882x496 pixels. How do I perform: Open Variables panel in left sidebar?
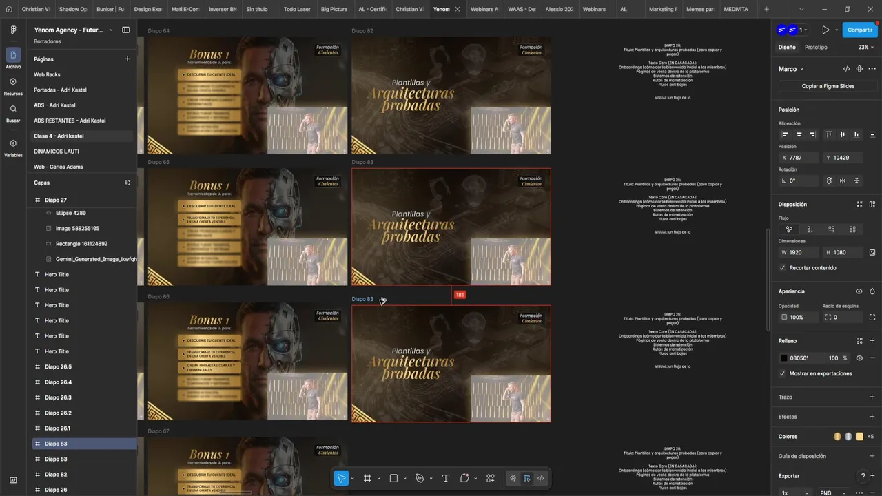[x=13, y=147]
